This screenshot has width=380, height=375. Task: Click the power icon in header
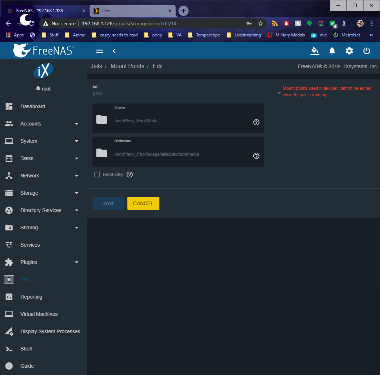tap(366, 51)
